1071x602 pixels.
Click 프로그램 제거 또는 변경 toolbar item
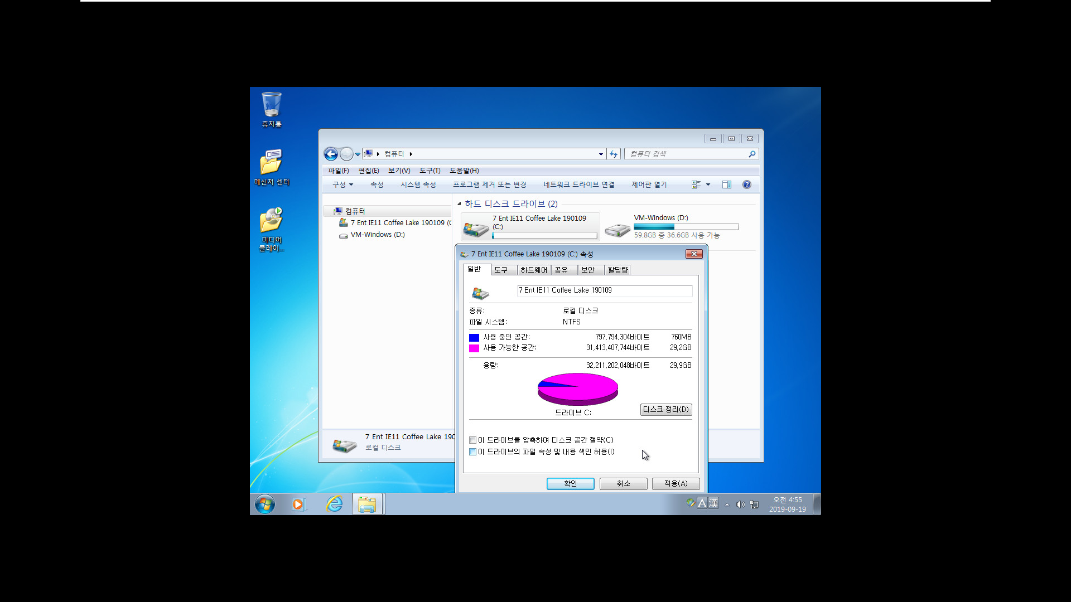coord(489,185)
